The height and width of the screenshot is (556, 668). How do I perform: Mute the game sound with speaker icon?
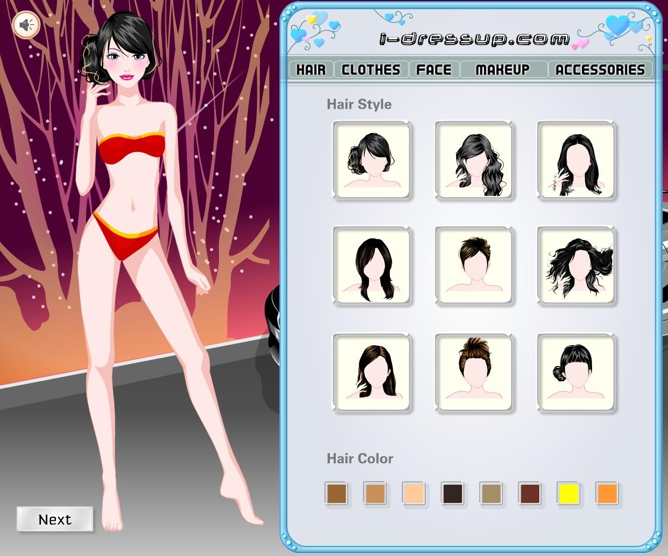[26, 25]
